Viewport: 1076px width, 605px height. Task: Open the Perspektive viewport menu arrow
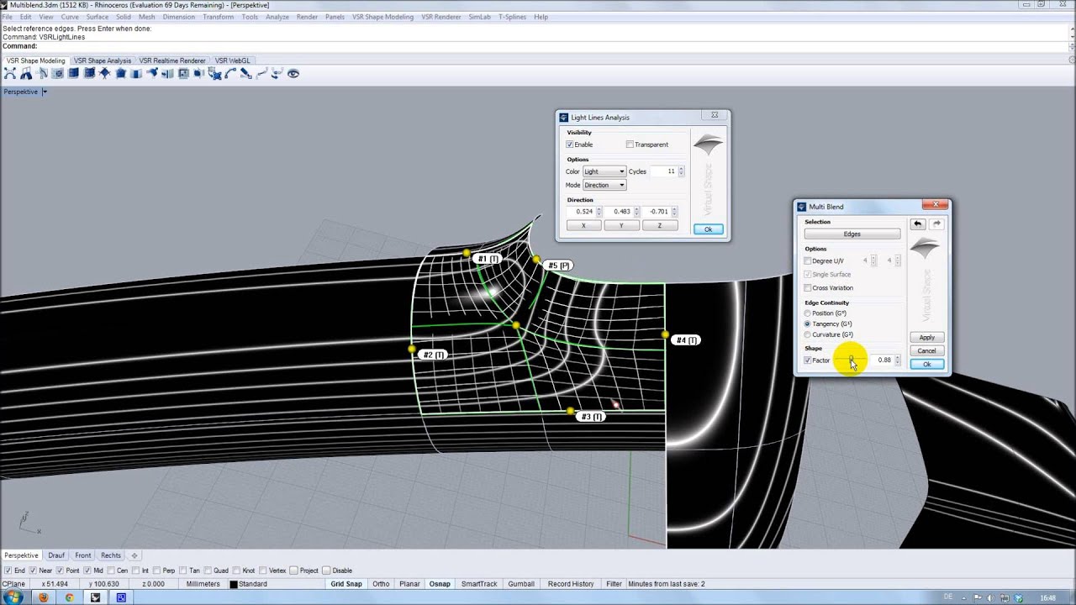pyautogui.click(x=44, y=92)
